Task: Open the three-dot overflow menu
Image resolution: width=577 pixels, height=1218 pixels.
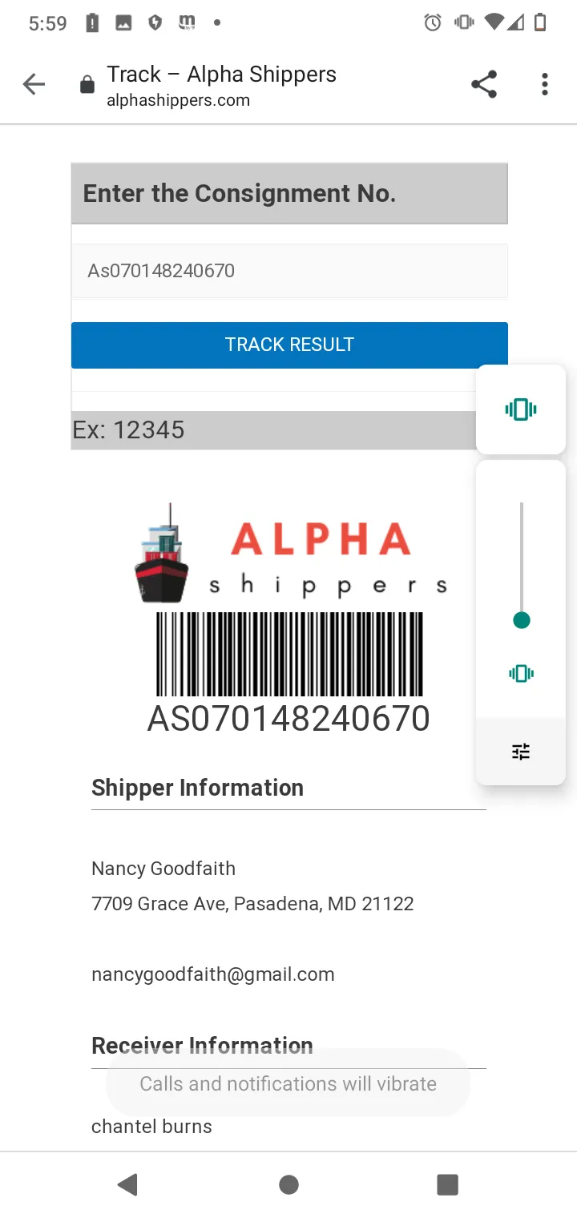Action: 545,84
